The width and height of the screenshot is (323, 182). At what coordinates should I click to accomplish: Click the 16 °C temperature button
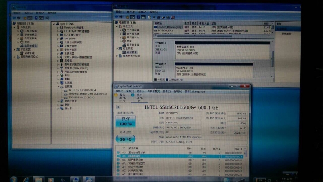pos(126,139)
